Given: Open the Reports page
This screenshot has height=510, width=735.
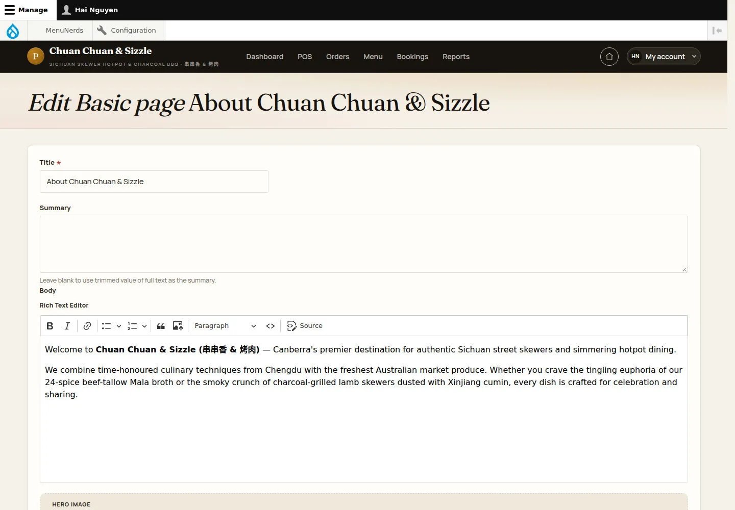Looking at the screenshot, I should pos(456,57).
